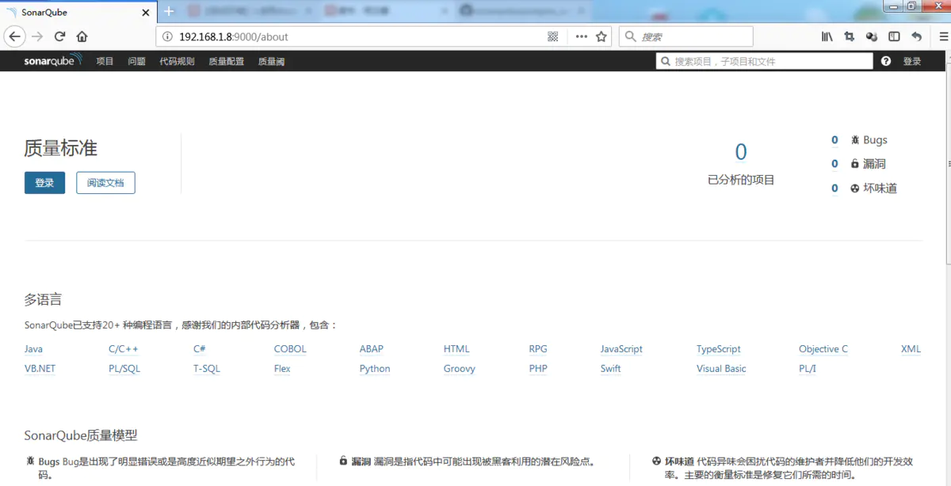Click the crop screenshot toolbar icon
Screen dimensions: 951x486
click(850, 36)
